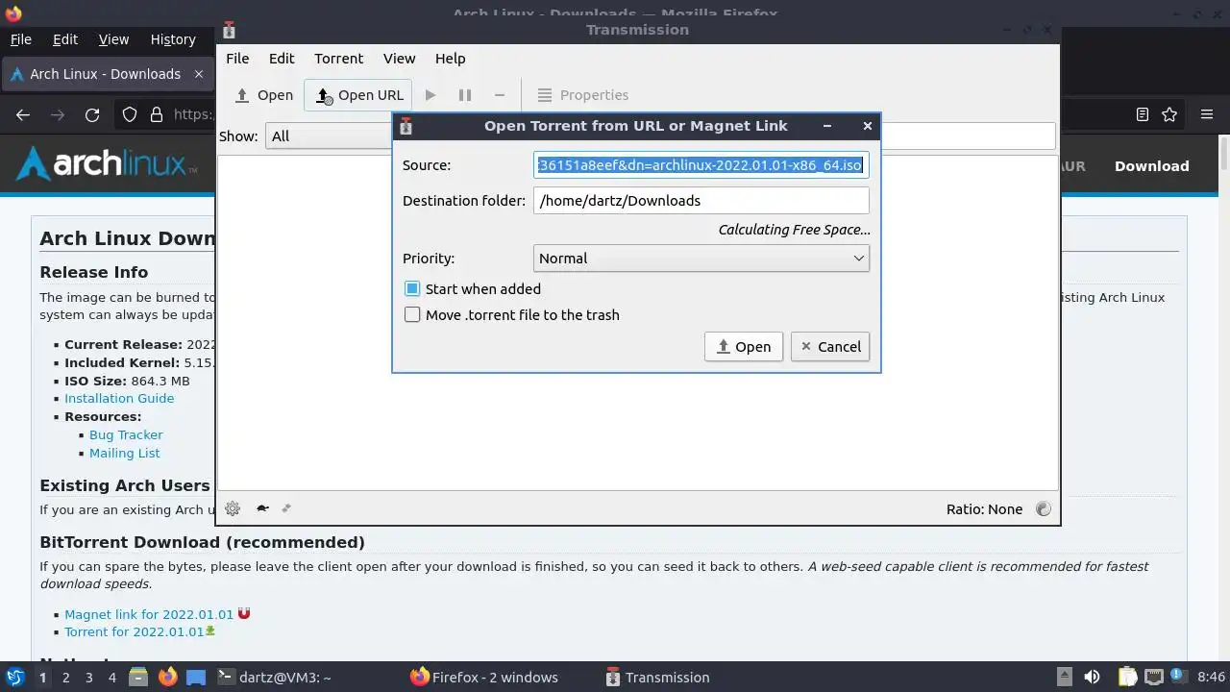
Task: Open Transmission Help menu
Action: pyautogui.click(x=450, y=59)
